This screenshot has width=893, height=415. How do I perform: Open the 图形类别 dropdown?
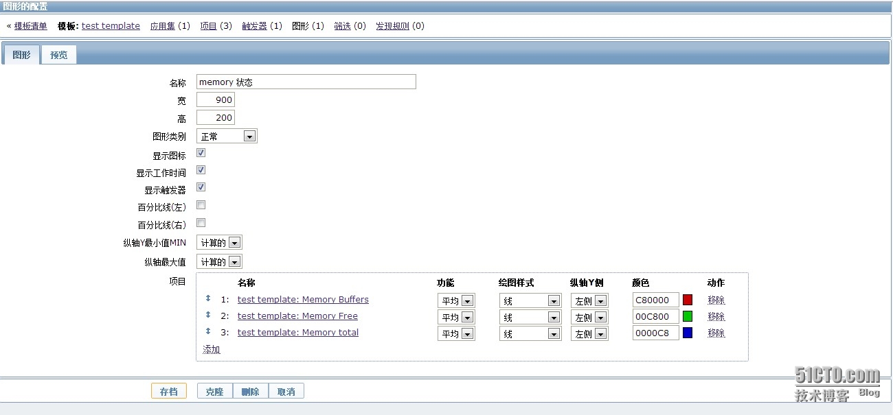227,136
